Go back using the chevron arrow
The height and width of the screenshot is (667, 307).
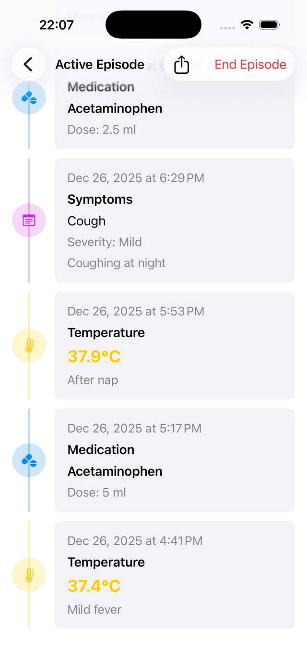pyautogui.click(x=29, y=64)
